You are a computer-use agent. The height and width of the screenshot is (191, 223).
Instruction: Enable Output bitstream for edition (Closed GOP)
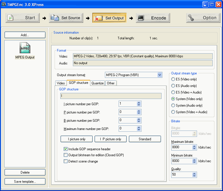click(x=65, y=155)
